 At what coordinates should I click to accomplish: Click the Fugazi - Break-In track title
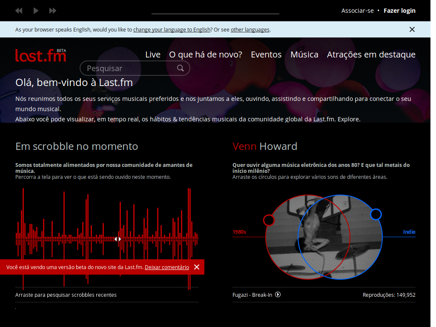click(252, 295)
